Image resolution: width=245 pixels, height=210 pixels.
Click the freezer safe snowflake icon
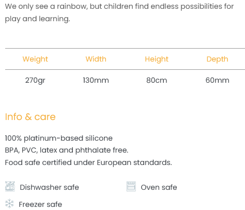point(9,203)
